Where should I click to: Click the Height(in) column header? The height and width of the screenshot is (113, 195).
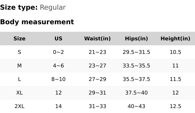(175, 39)
